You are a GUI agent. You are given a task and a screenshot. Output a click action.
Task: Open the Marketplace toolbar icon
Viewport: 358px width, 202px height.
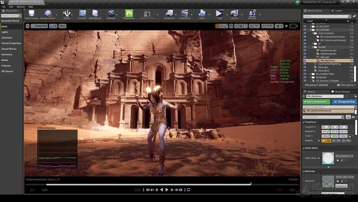point(95,14)
